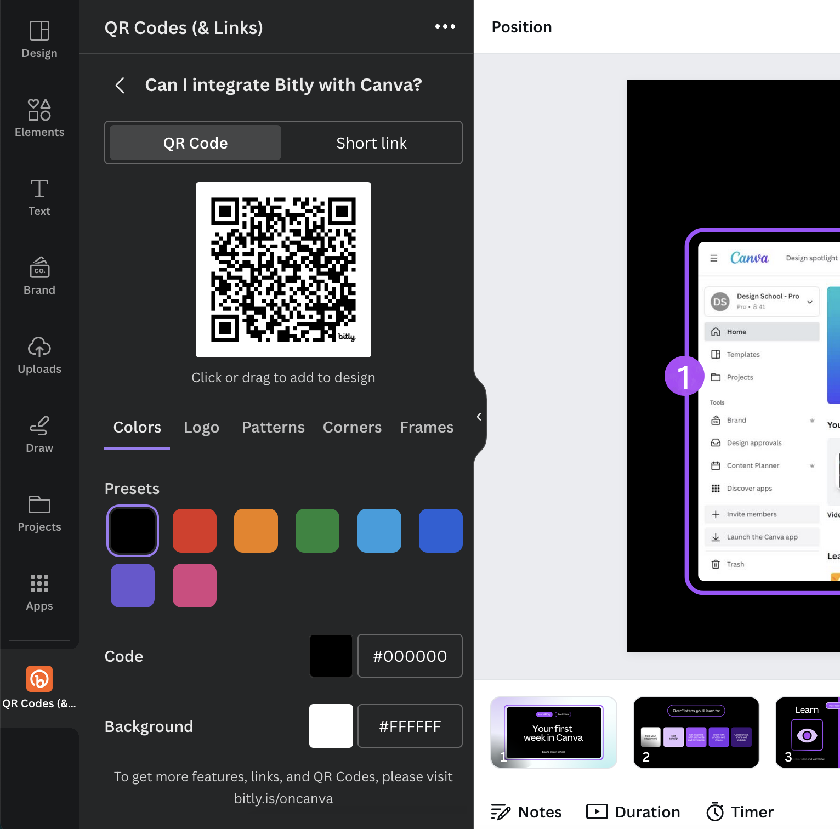Select page 3 thumbnail 'Learn'

[x=808, y=733]
